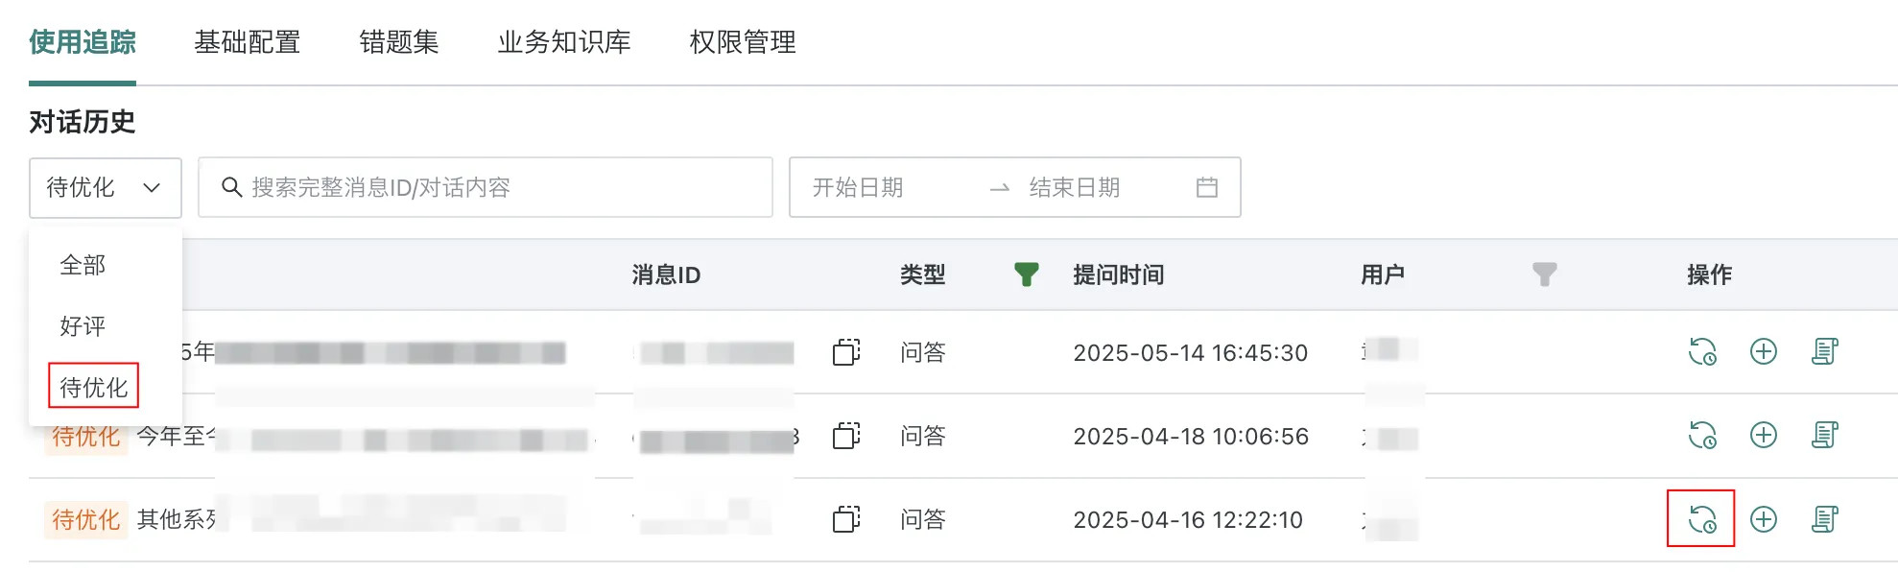Open the 权限管理 tab
Screen dimensions: 1898x572
742,42
